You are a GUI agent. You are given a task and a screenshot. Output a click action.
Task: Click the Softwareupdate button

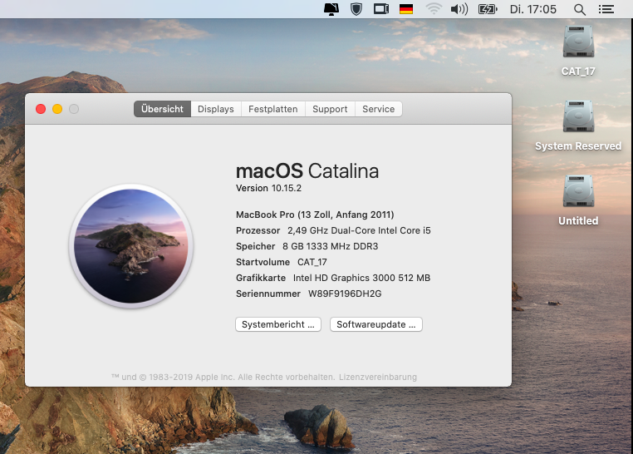[x=375, y=324]
